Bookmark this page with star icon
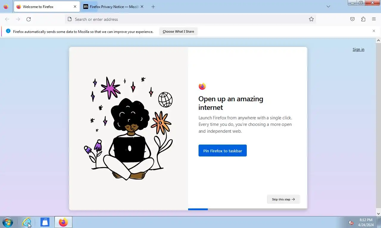This screenshot has height=228, width=381. click(x=311, y=19)
